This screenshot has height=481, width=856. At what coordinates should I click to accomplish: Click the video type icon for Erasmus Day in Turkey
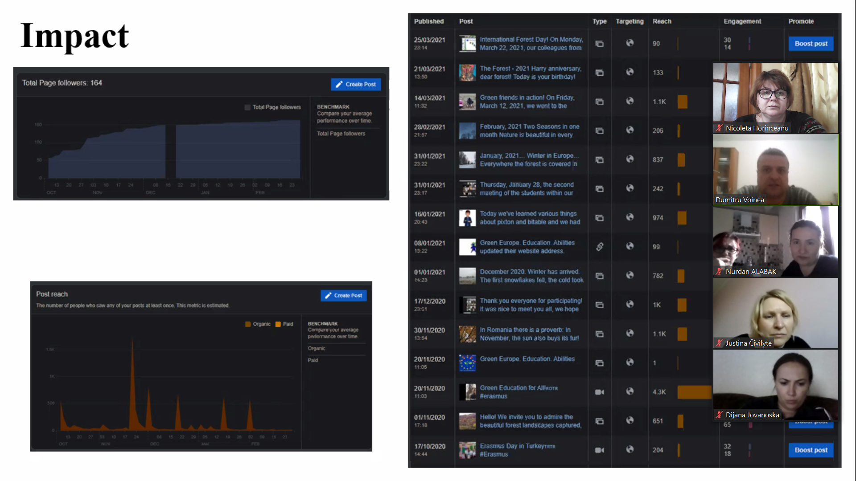coord(600,450)
